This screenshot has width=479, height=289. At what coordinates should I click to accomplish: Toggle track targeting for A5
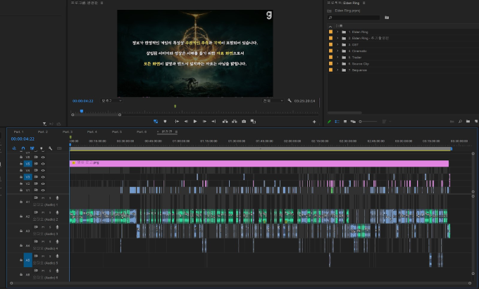[x=27, y=260]
